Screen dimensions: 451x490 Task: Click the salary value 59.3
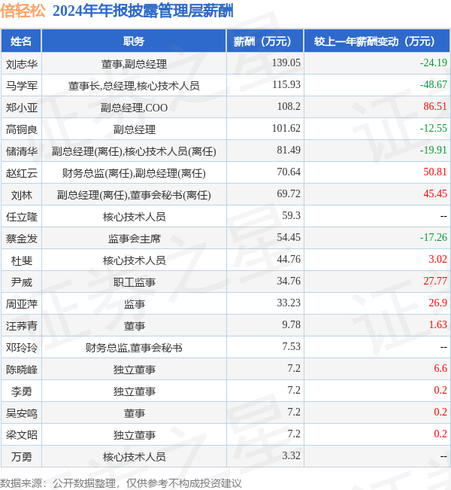291,215
